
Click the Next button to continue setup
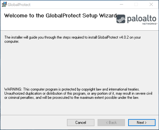pyautogui.click(x=142, y=123)
